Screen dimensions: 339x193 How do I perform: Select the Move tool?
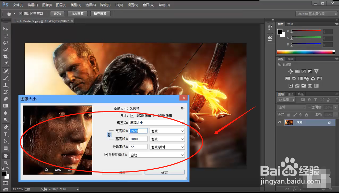coord(5,29)
